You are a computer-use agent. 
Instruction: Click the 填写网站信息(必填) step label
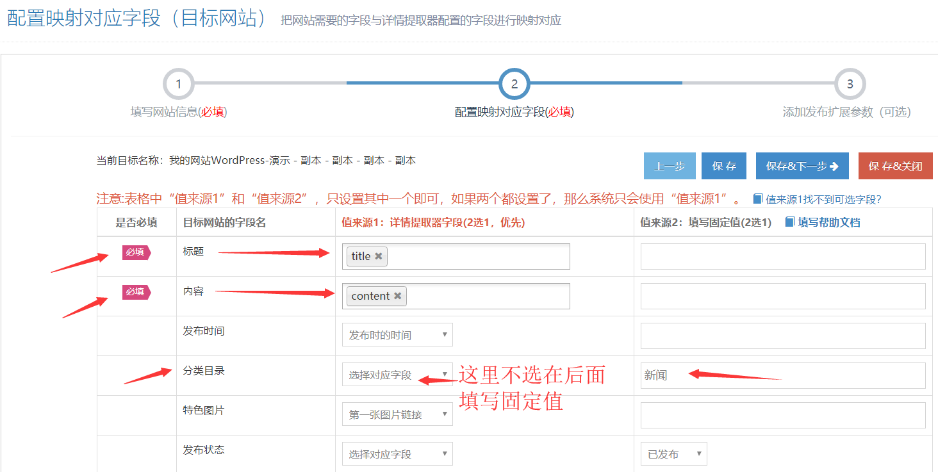click(179, 112)
